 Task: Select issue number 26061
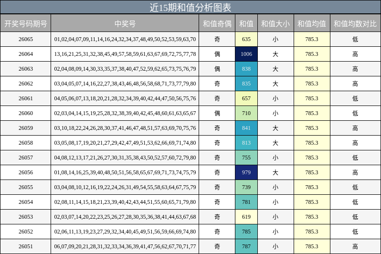point(25,98)
